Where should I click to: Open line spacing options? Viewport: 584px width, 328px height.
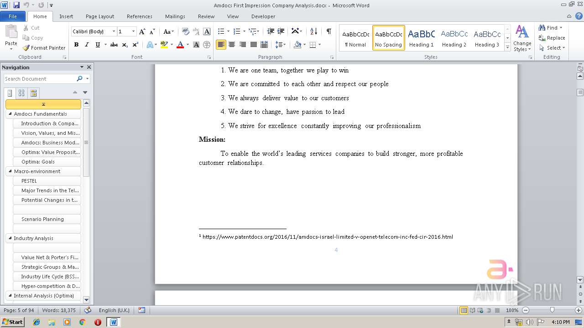pos(281,45)
